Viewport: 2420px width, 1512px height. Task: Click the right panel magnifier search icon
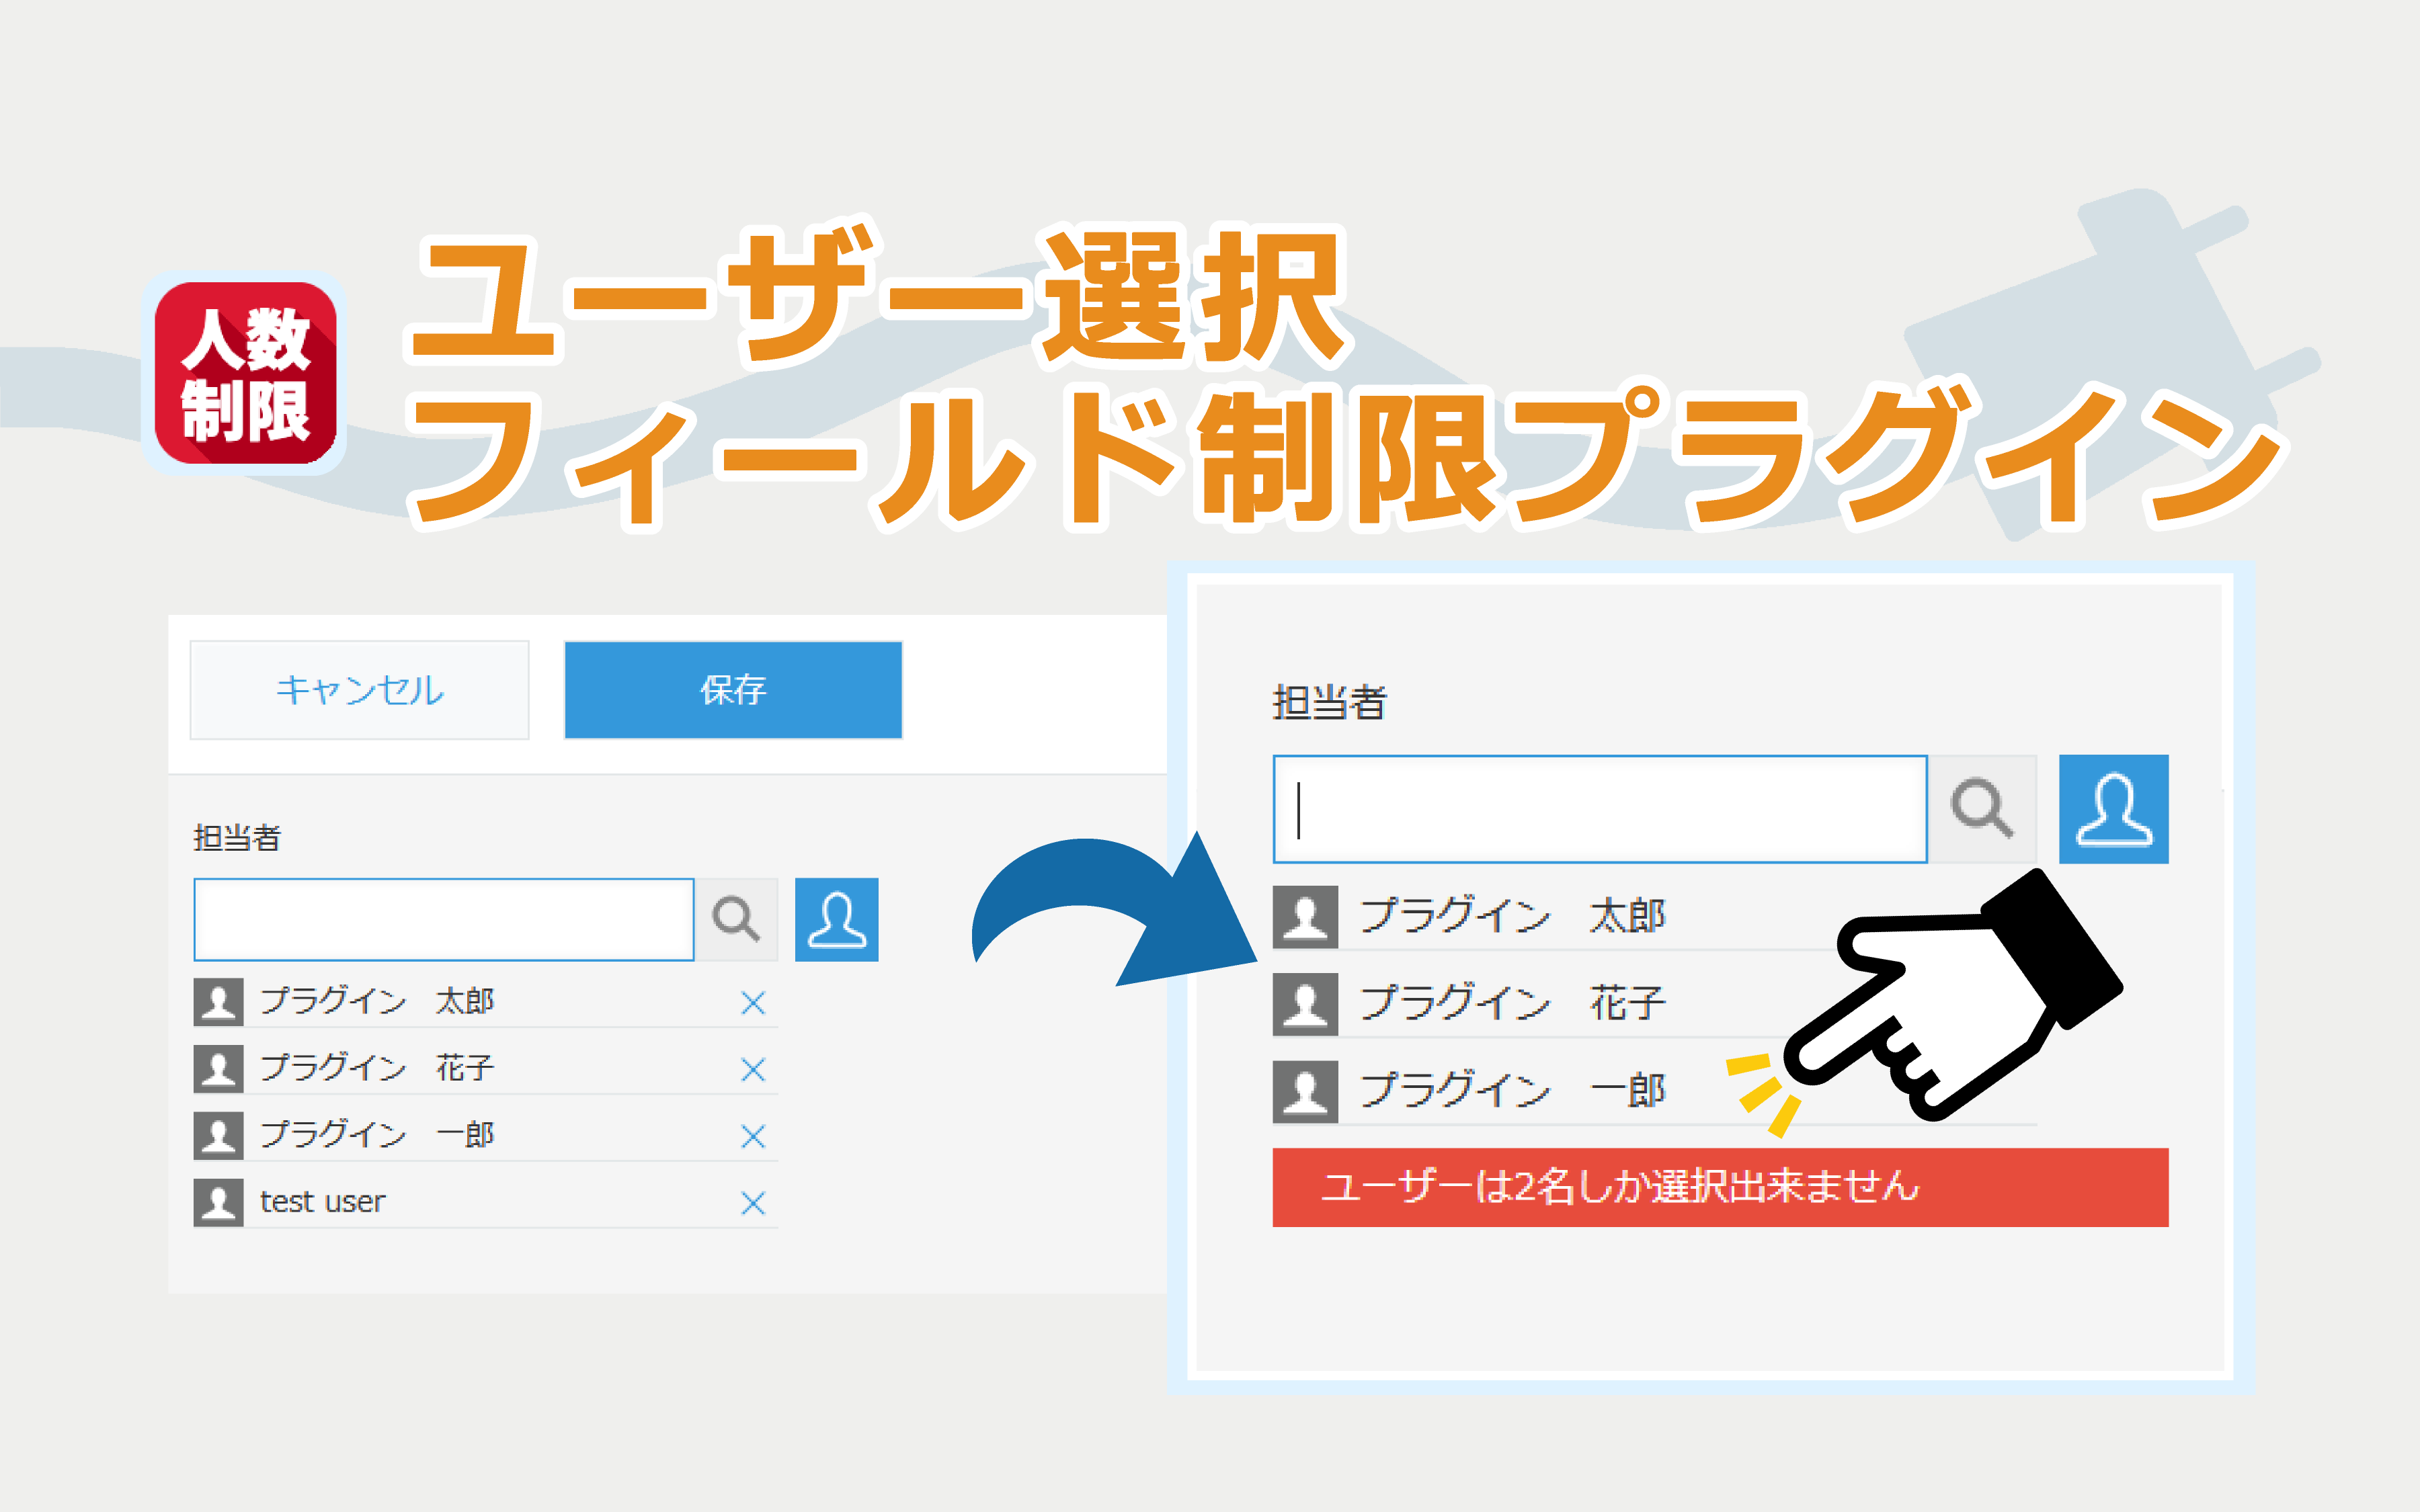(x=1982, y=809)
